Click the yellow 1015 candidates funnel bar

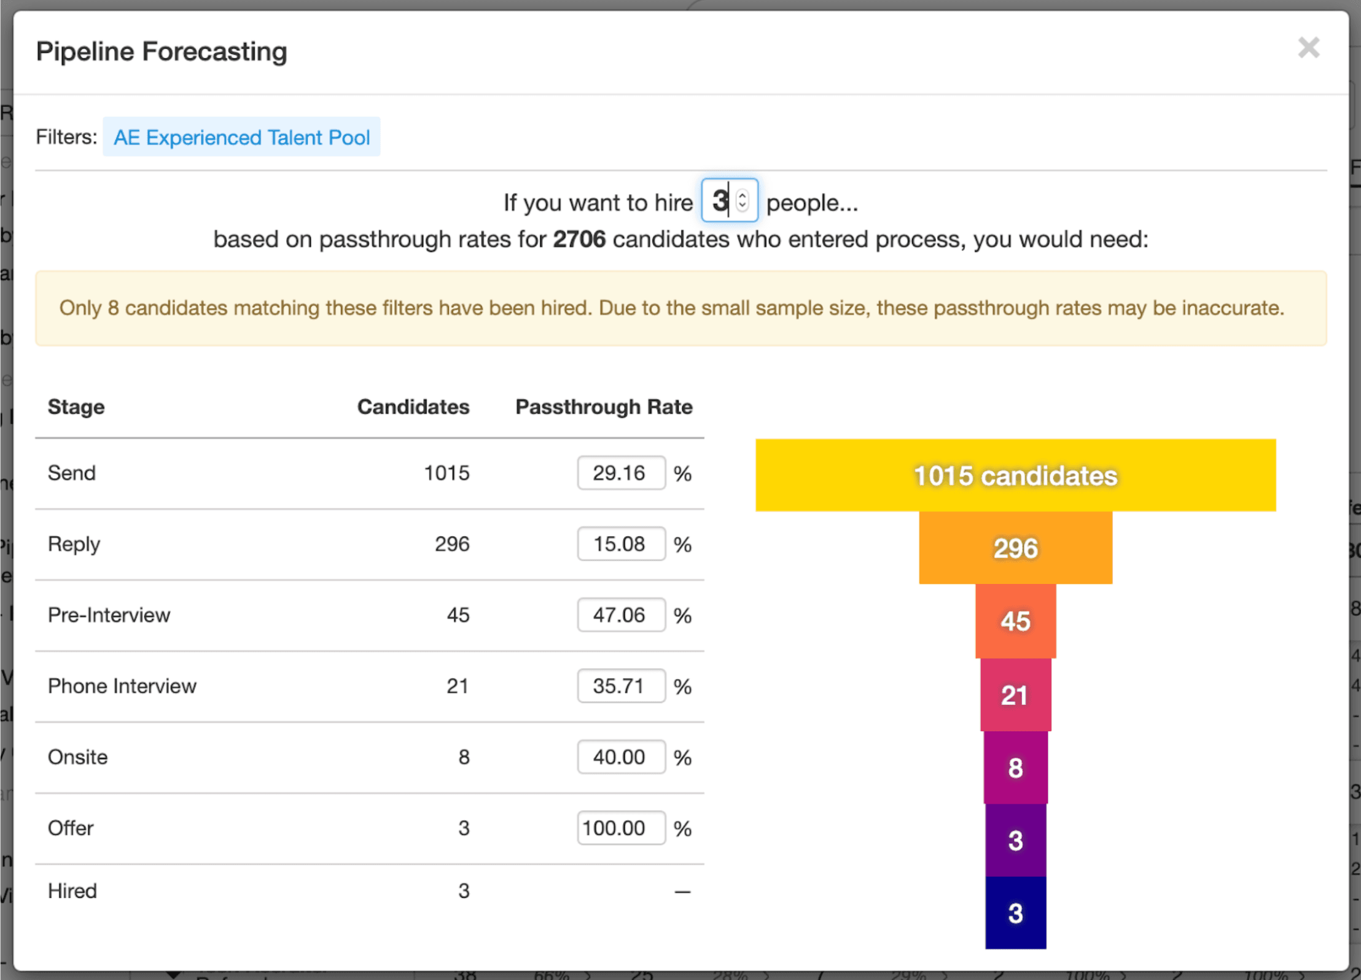[1015, 475]
